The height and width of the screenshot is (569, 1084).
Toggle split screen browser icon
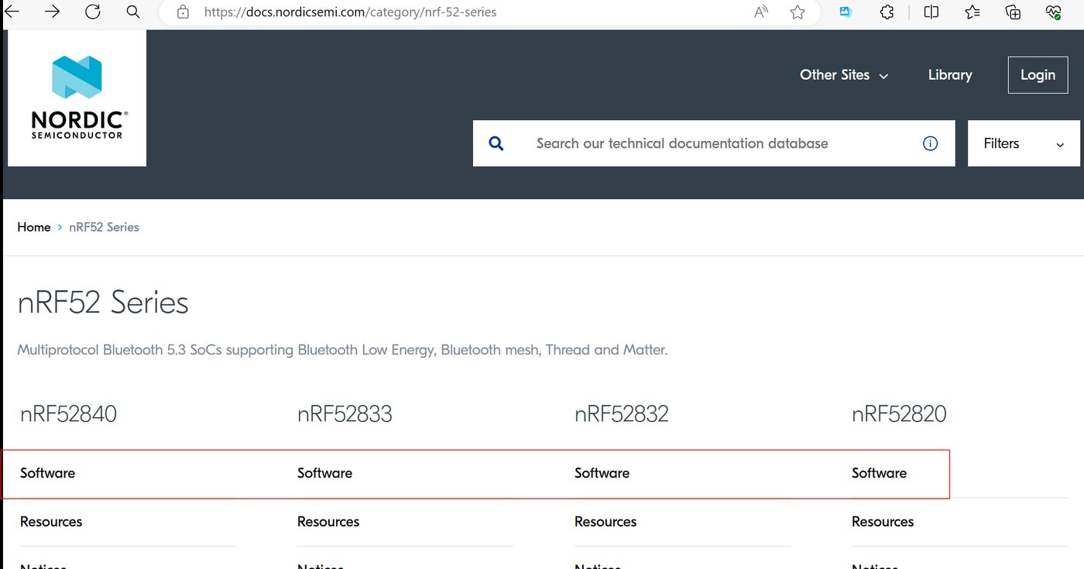[x=931, y=12]
